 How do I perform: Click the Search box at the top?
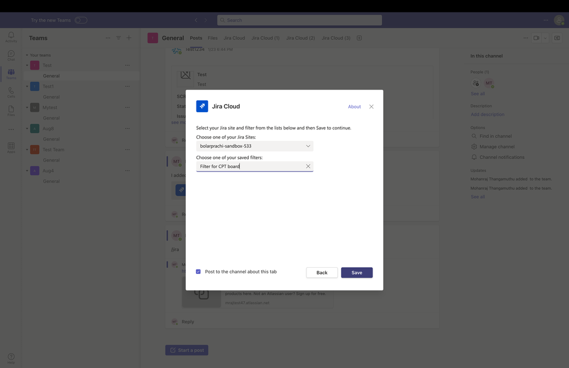pos(300,20)
